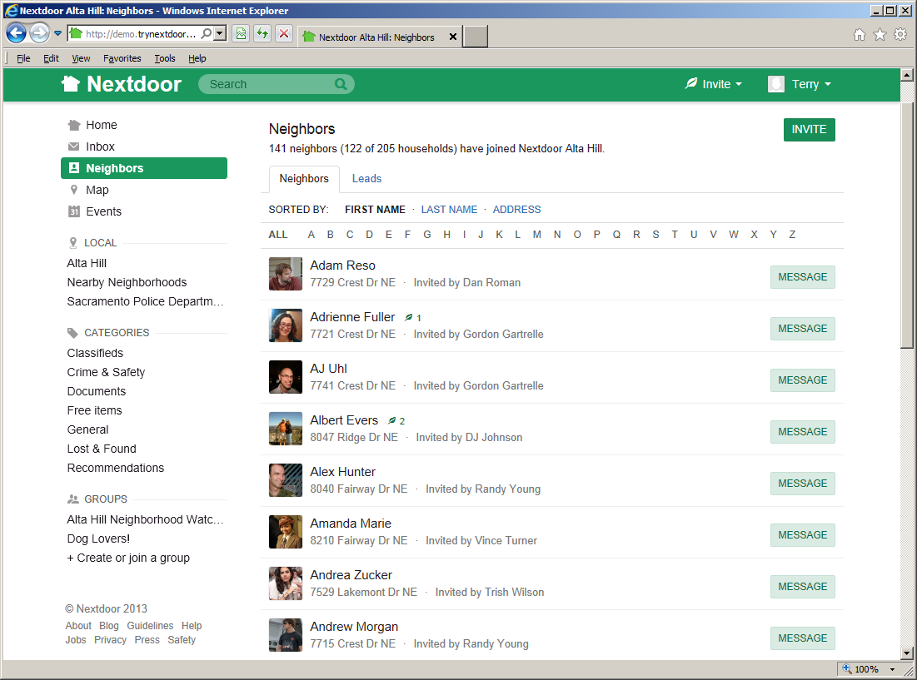The height and width of the screenshot is (680, 917).
Task: Click the address bar search magnifier icon
Action: click(x=206, y=33)
